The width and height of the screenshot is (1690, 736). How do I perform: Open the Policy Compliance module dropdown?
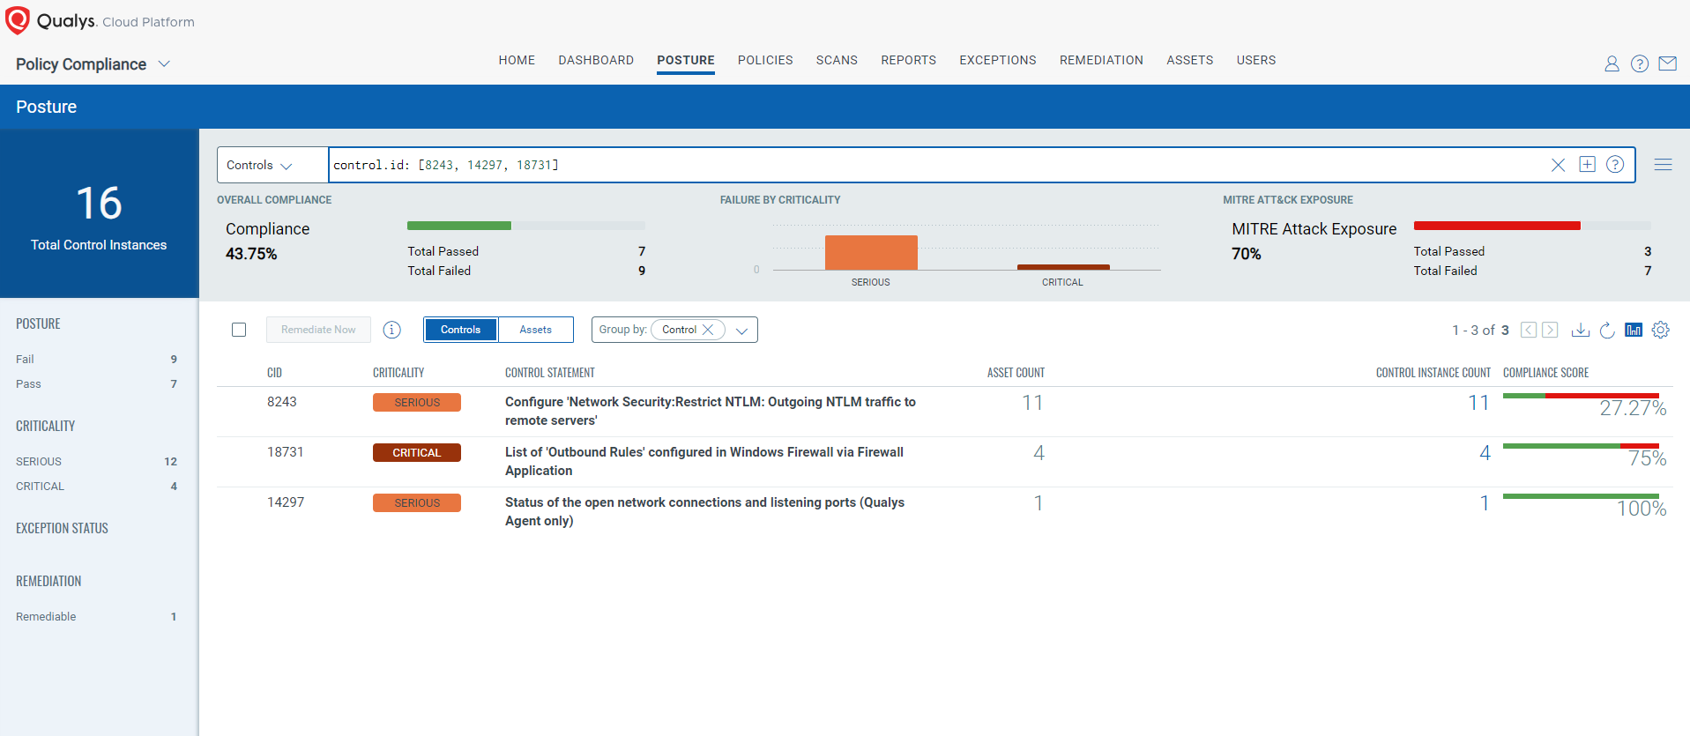[93, 64]
